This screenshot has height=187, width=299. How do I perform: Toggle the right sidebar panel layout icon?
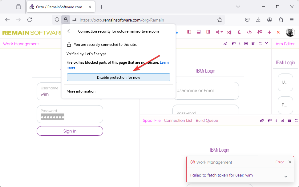(x=208, y=32)
